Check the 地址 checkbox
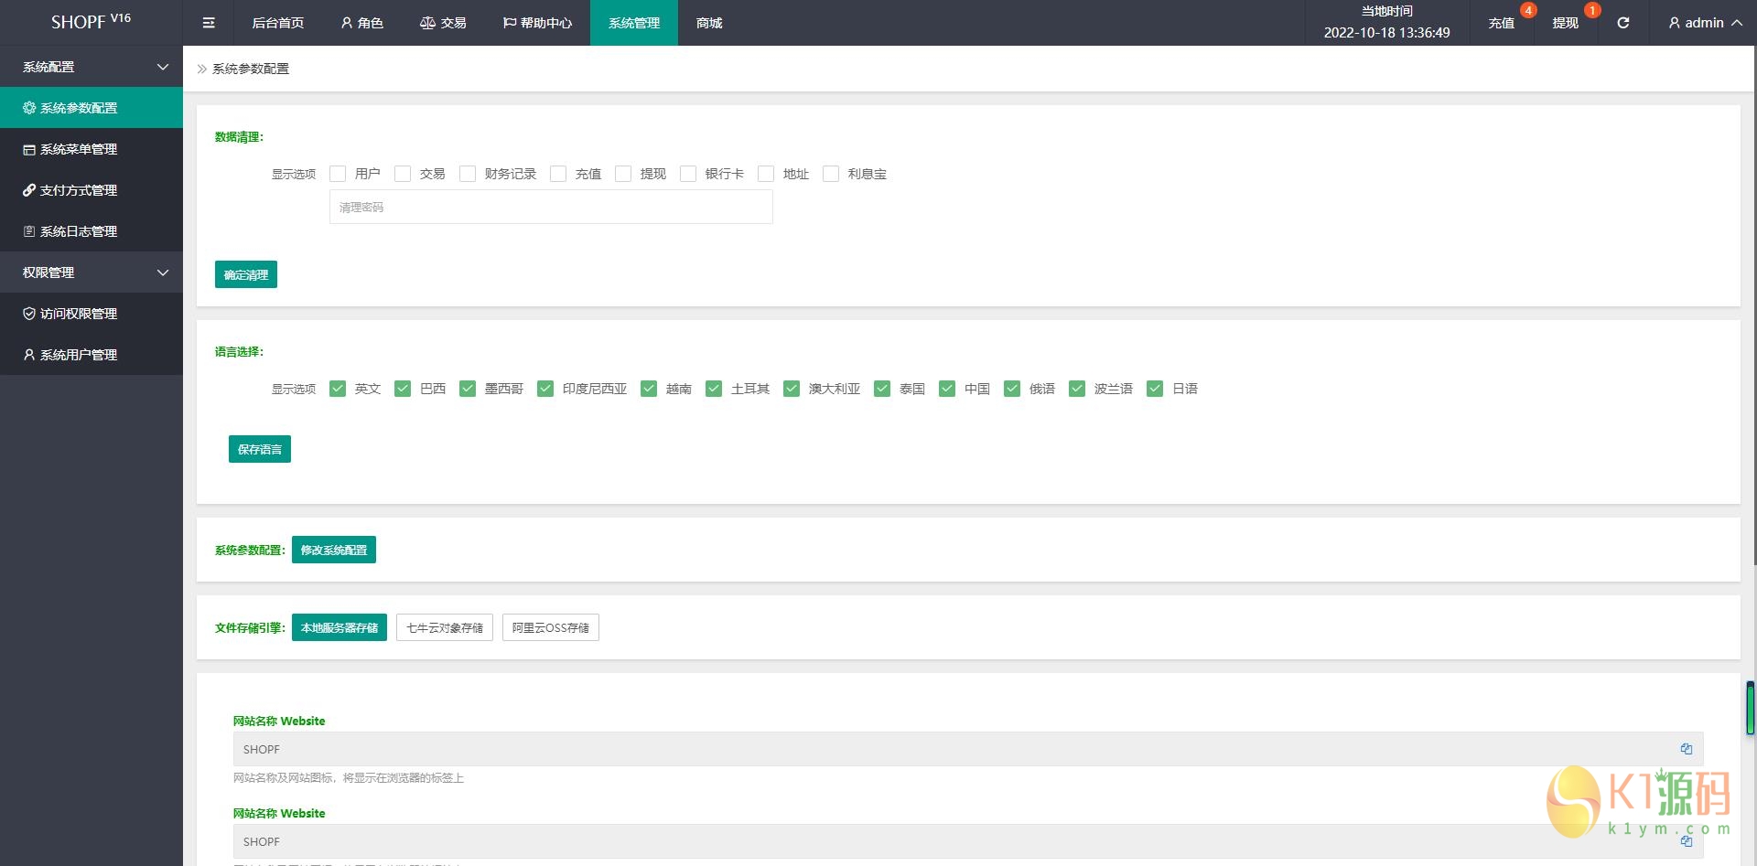Image resolution: width=1757 pixels, height=866 pixels. 766,174
